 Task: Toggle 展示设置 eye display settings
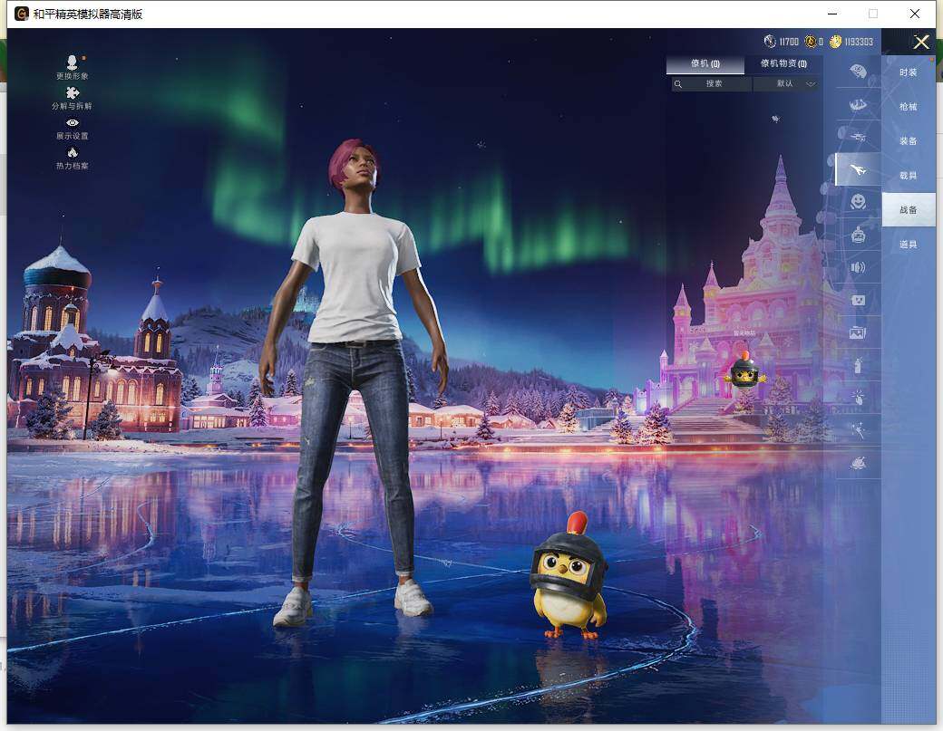pos(73,130)
